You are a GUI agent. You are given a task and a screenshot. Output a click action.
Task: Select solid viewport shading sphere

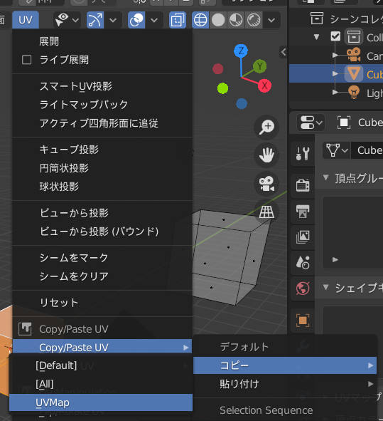coord(218,20)
